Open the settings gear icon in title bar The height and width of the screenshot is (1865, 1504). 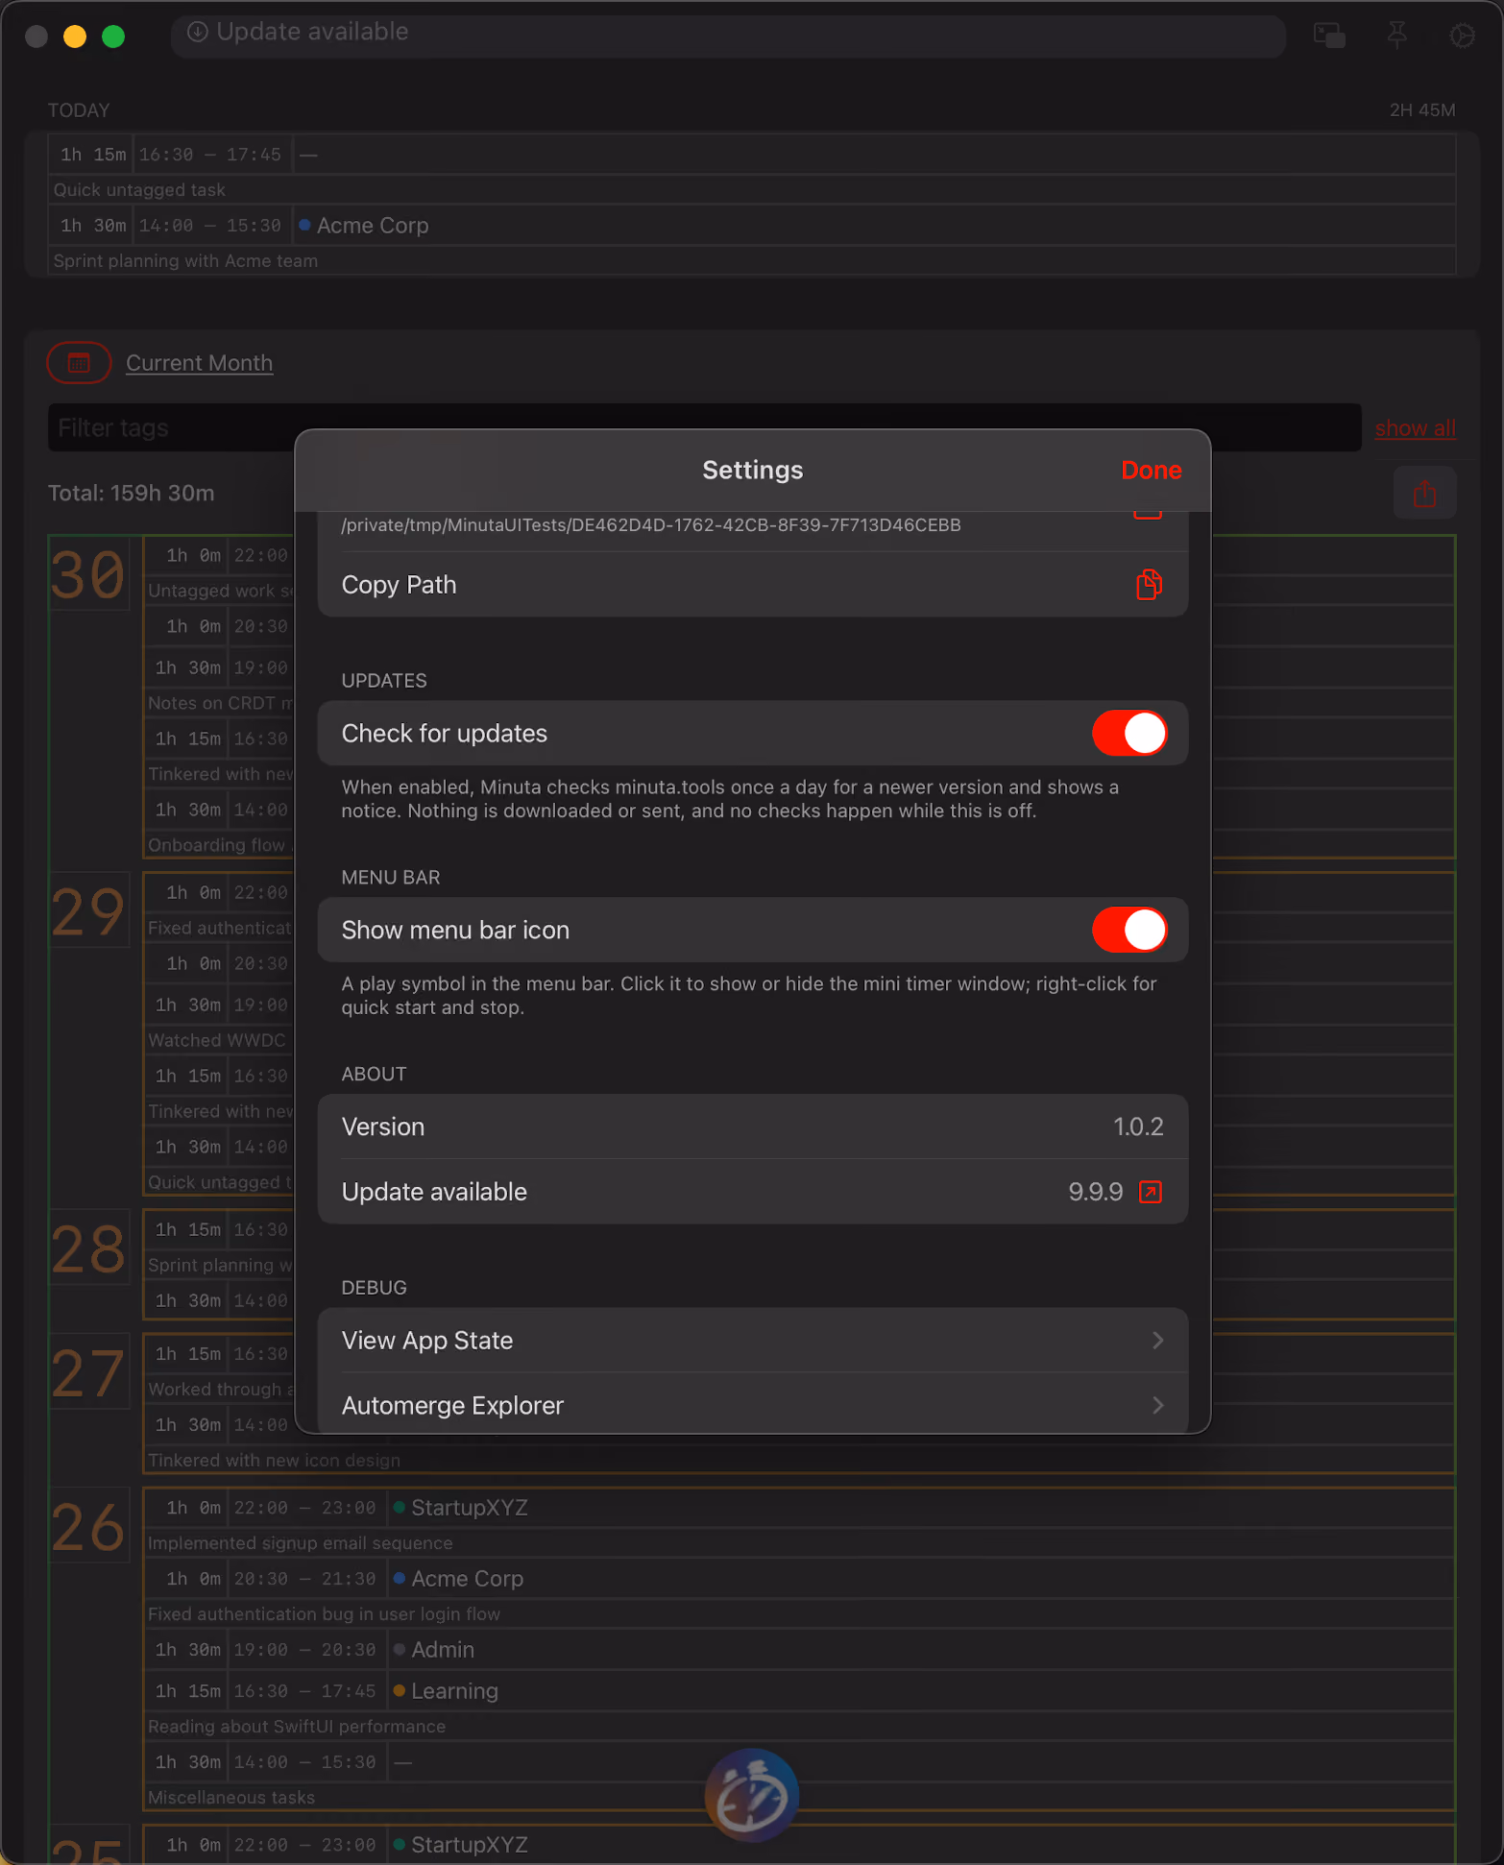coord(1462,36)
